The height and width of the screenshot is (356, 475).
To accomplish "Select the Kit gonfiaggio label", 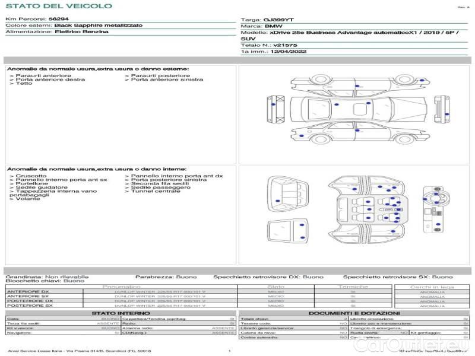I will pyautogui.click(x=426, y=333).
